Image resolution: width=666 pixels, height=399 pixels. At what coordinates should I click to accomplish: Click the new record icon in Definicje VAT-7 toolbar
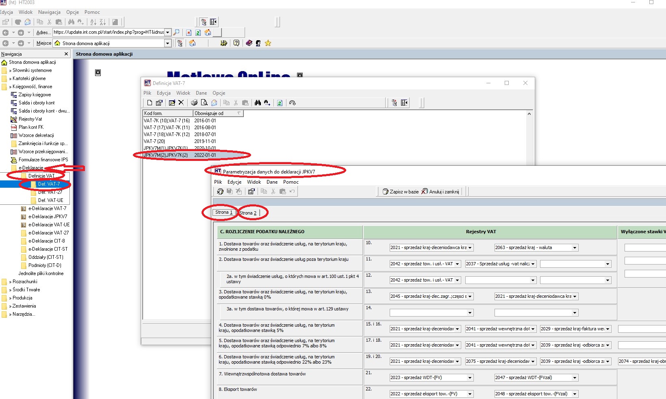(150, 103)
